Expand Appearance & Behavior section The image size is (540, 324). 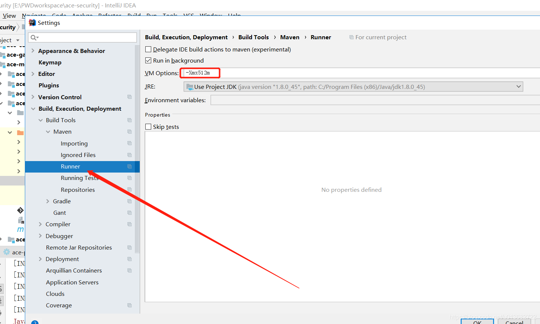tap(33, 51)
